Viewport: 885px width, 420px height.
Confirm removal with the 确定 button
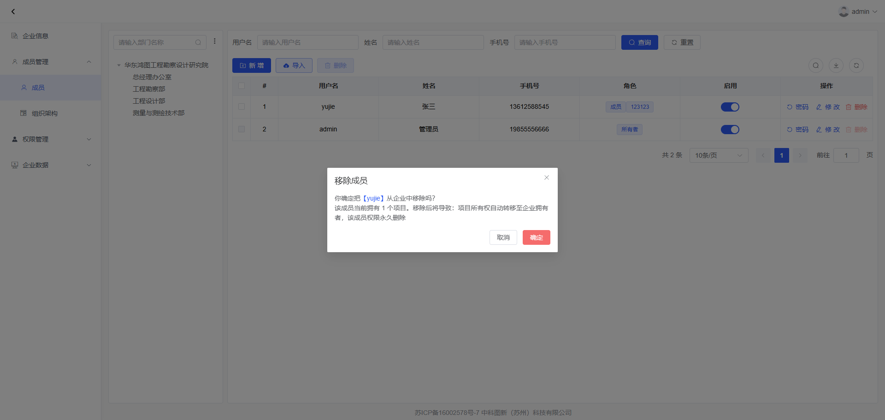pos(536,237)
